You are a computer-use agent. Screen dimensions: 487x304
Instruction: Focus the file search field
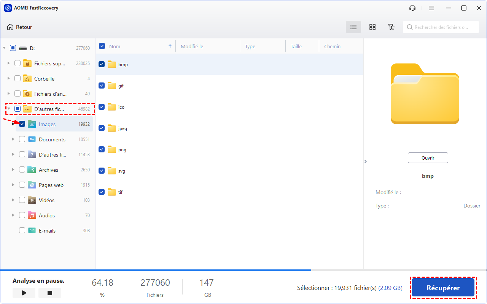coord(441,27)
